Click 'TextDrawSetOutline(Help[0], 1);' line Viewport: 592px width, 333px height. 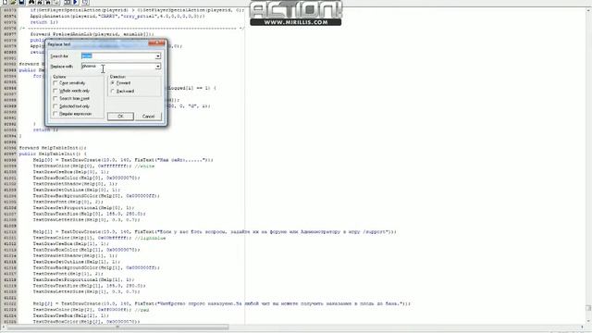pyautogui.click(x=76, y=190)
